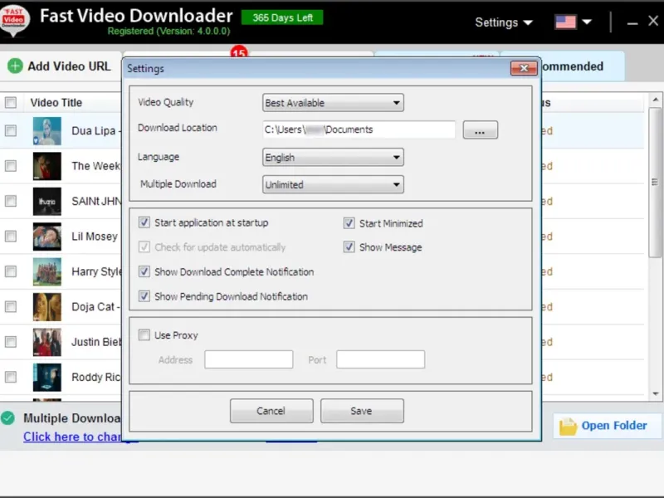Screen dimensions: 664x498
Task: Click the scrollbar down arrow
Action: pos(656,393)
